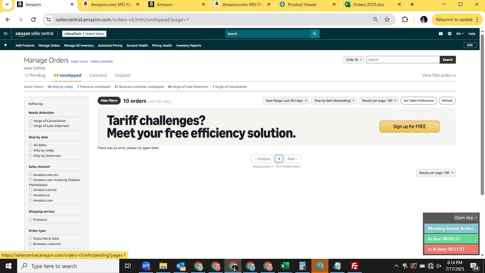Open the Ship-by date (descending) sort dropdown
The width and height of the screenshot is (485, 273).
coord(334,101)
